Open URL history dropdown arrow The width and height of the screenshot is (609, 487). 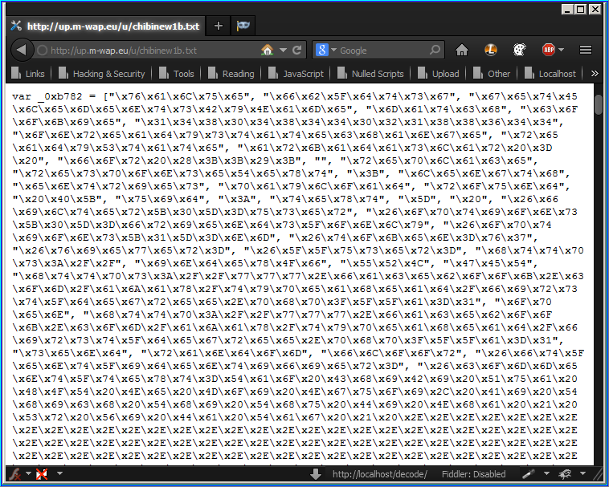[x=283, y=50]
